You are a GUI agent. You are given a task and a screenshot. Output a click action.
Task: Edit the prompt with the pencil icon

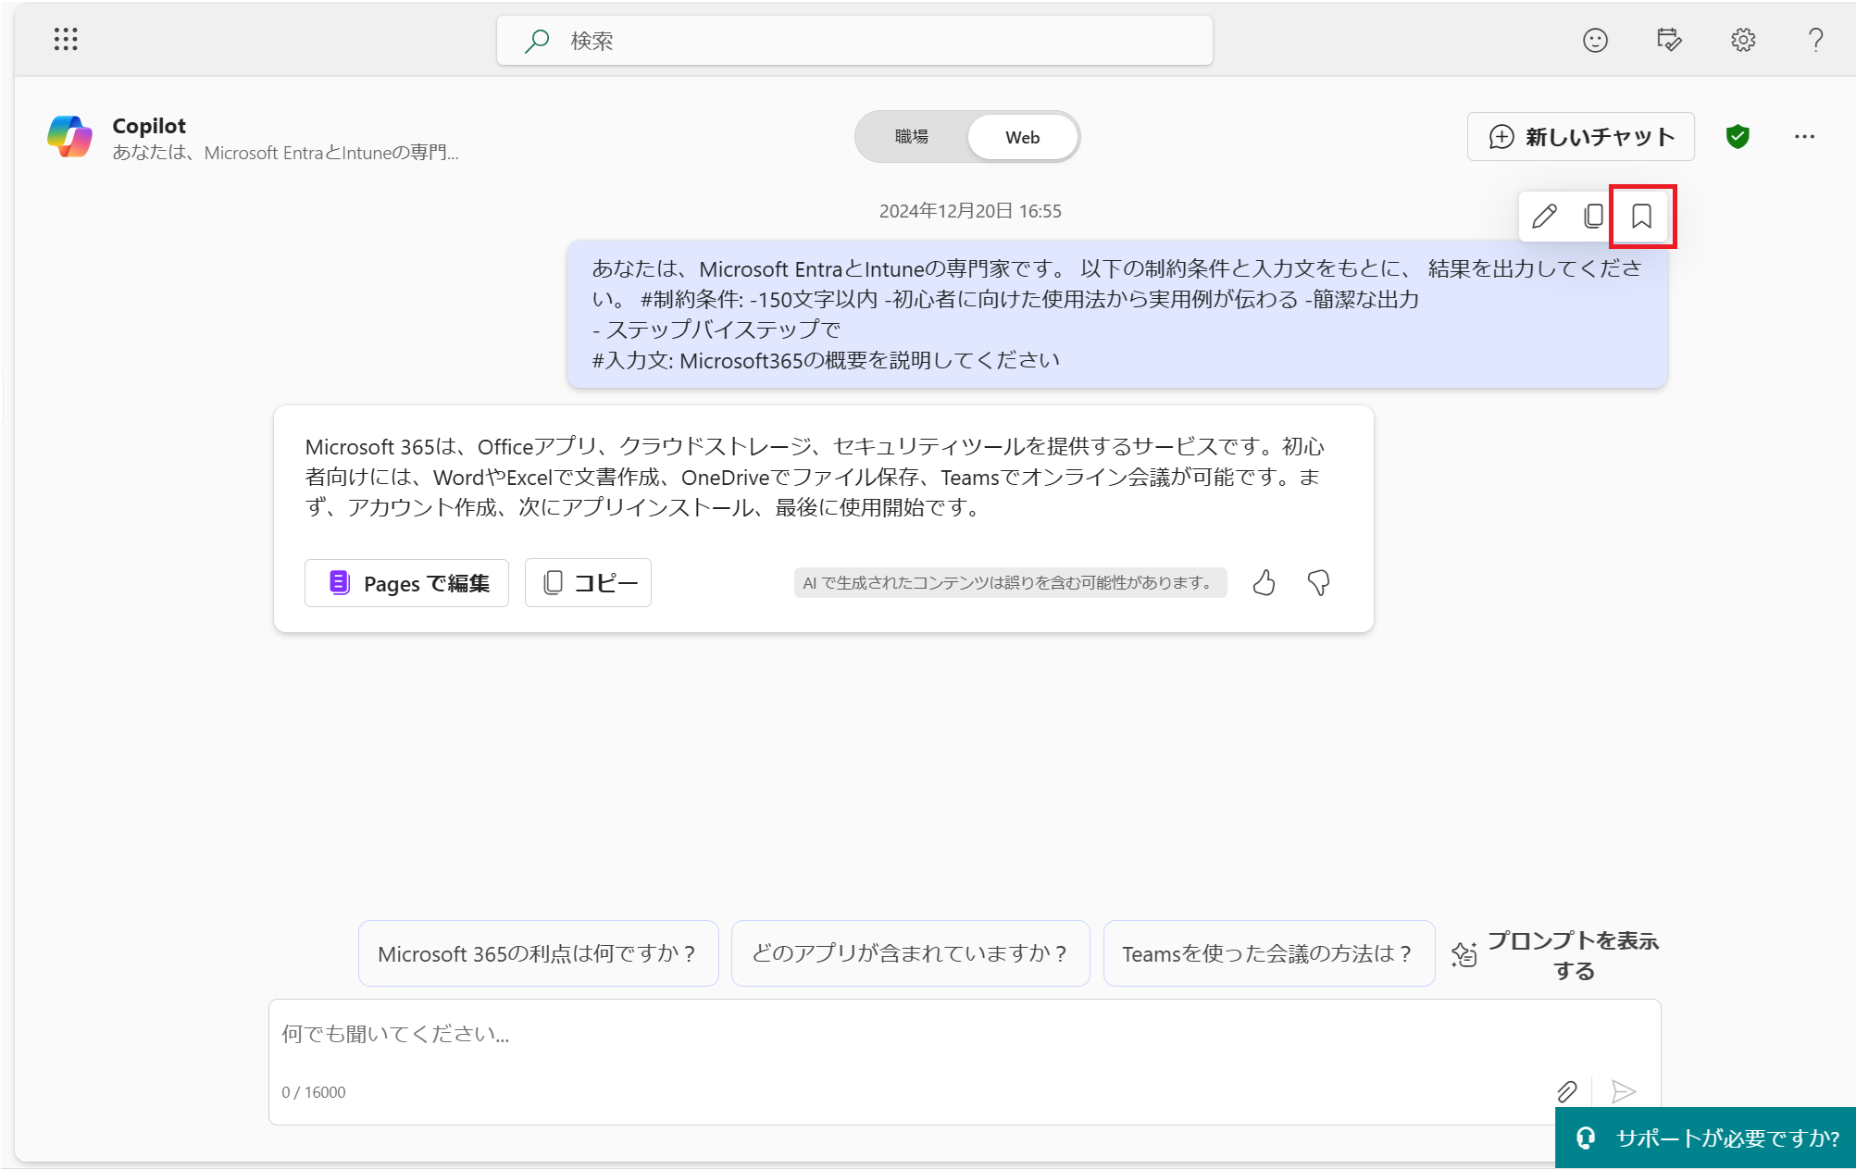coord(1544,217)
